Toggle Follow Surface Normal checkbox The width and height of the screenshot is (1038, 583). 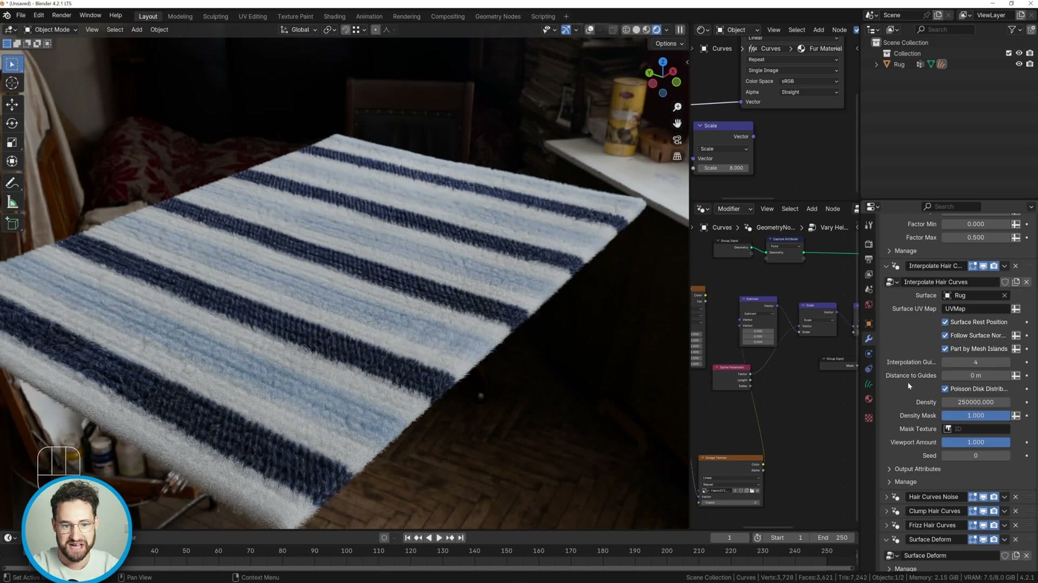(945, 336)
